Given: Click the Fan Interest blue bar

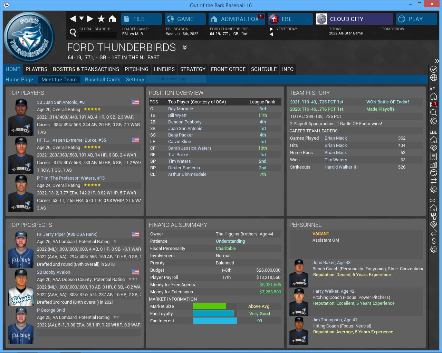Looking at the screenshot, I should coord(215,321).
